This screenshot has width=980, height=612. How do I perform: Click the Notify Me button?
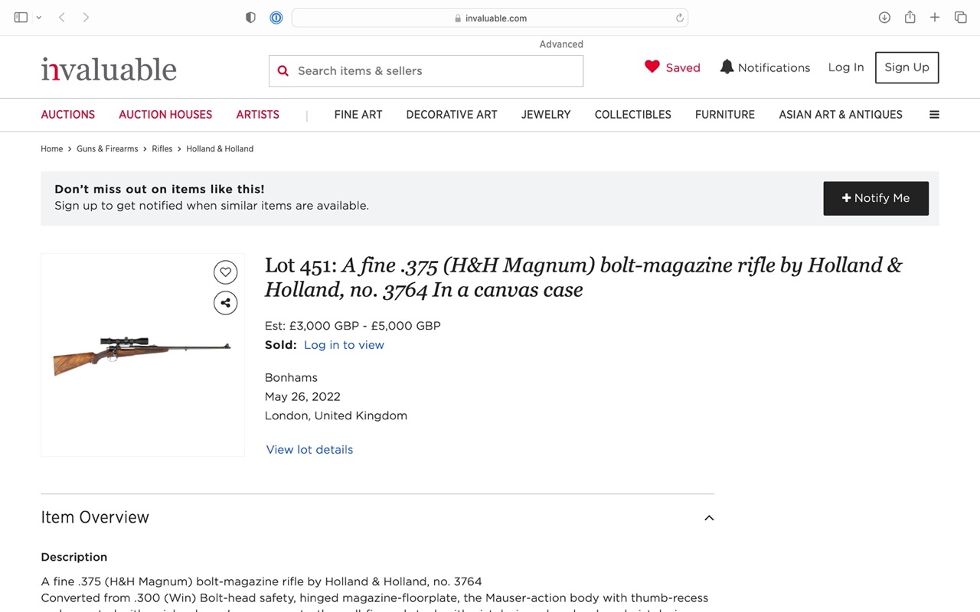876,198
